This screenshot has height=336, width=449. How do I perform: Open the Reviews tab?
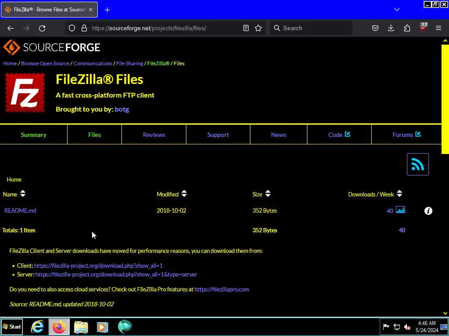click(154, 135)
